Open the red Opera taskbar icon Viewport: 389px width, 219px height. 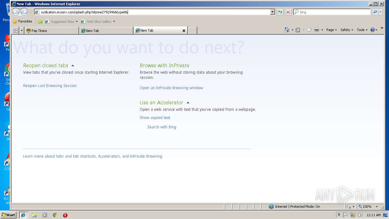click(65, 215)
